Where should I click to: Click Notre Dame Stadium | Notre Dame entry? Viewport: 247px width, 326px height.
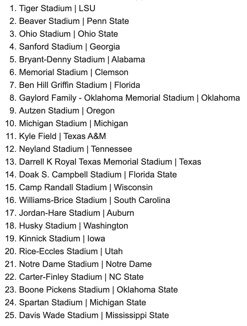tap(85, 264)
